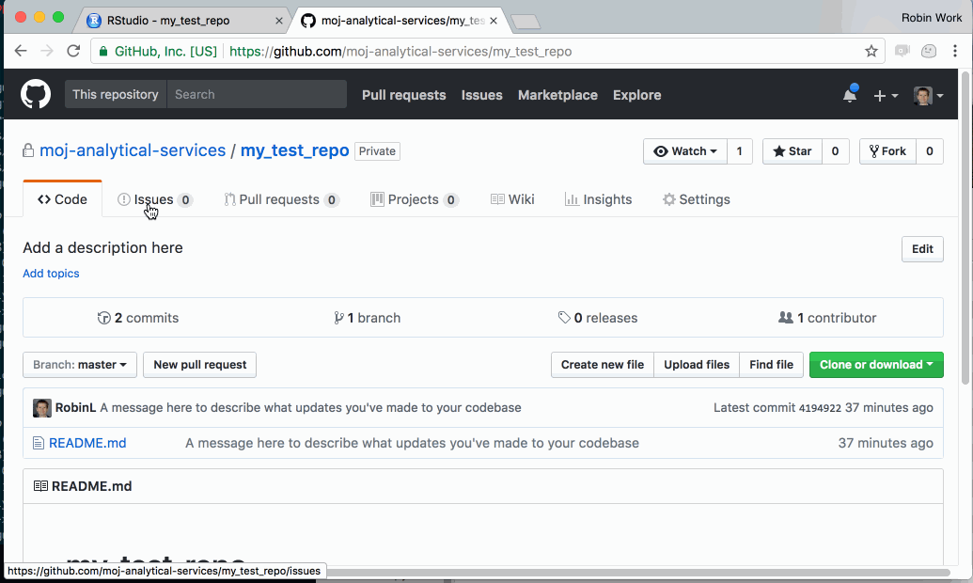
Task: Open the repository Issues tab
Action: [x=155, y=199]
